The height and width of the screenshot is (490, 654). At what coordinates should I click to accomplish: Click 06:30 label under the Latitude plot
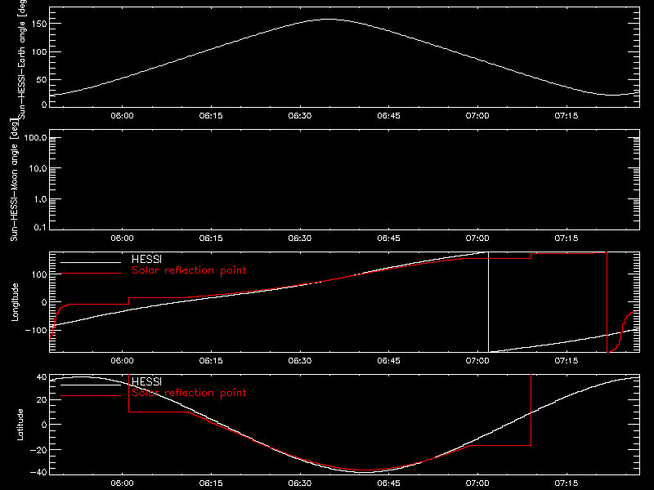coord(300,483)
